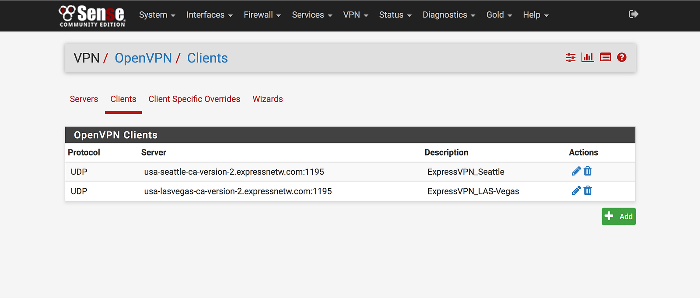The image size is (700, 298).
Task: Click the ExpressVPN_Seattle description text
Action: 466,172
